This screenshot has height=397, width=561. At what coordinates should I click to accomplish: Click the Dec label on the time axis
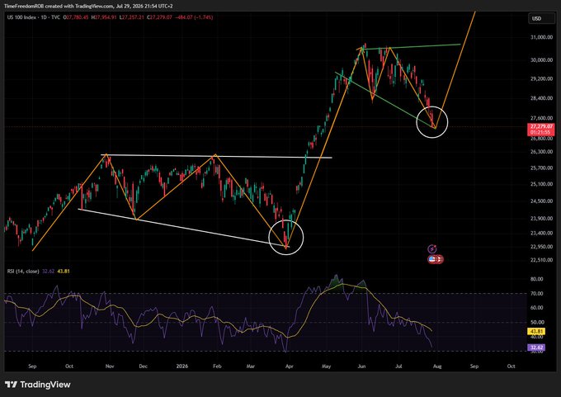[143, 366]
